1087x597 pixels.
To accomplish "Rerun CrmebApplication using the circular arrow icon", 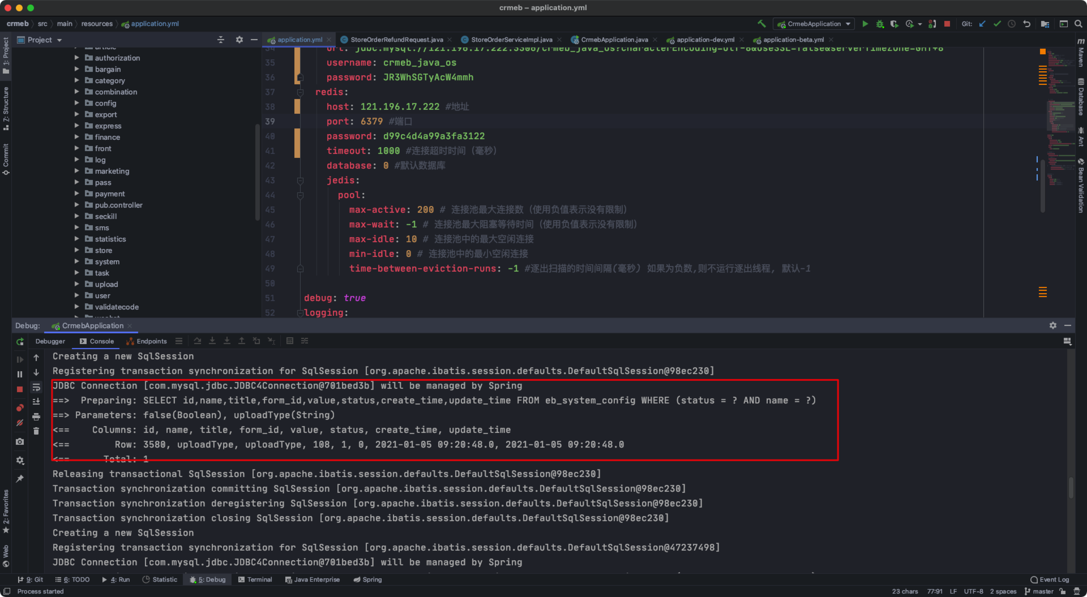I will 20,341.
